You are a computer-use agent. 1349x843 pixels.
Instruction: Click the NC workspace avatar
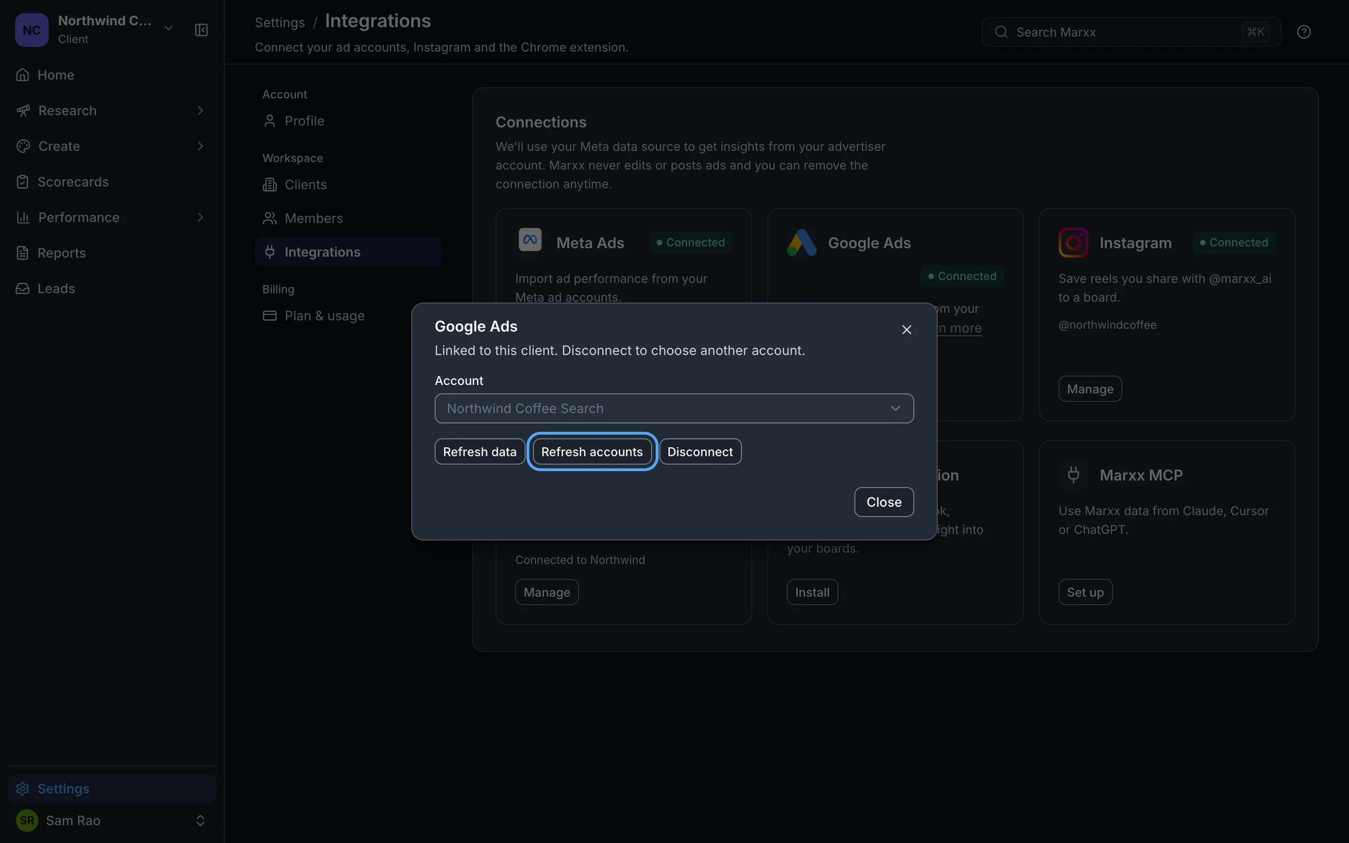pos(31,30)
